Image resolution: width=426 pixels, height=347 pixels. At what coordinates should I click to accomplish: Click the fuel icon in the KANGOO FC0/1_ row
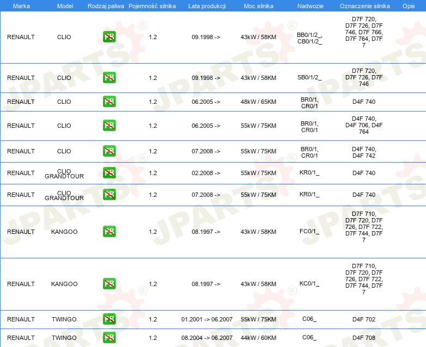(109, 231)
